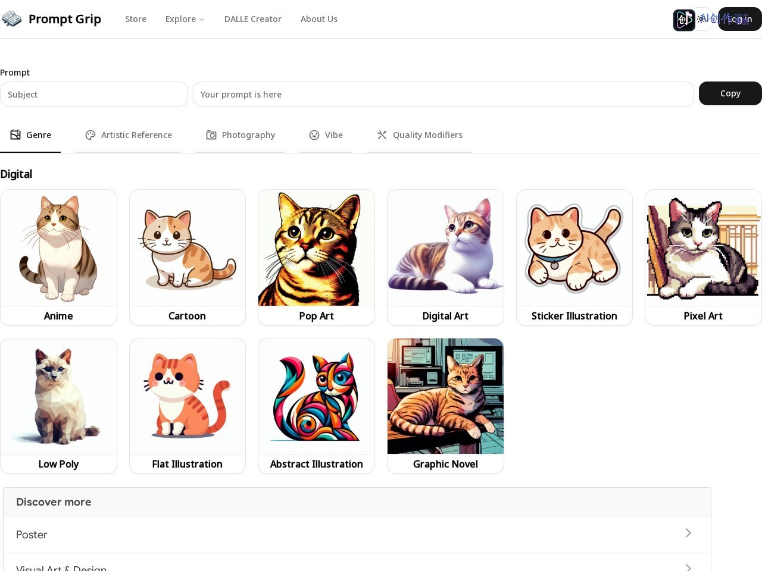Click the 'Your prompt is here' field
762x571 pixels.
pos(444,94)
